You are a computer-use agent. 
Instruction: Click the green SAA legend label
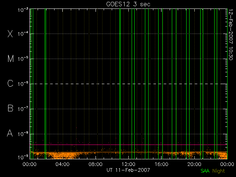point(205,171)
